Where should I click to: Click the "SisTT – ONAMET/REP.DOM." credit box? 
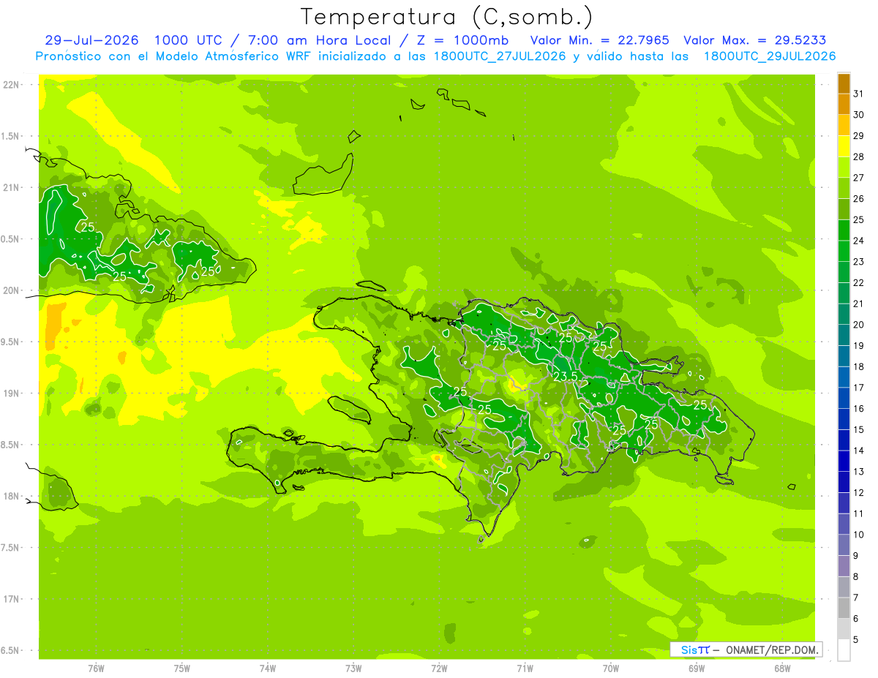[746, 649]
